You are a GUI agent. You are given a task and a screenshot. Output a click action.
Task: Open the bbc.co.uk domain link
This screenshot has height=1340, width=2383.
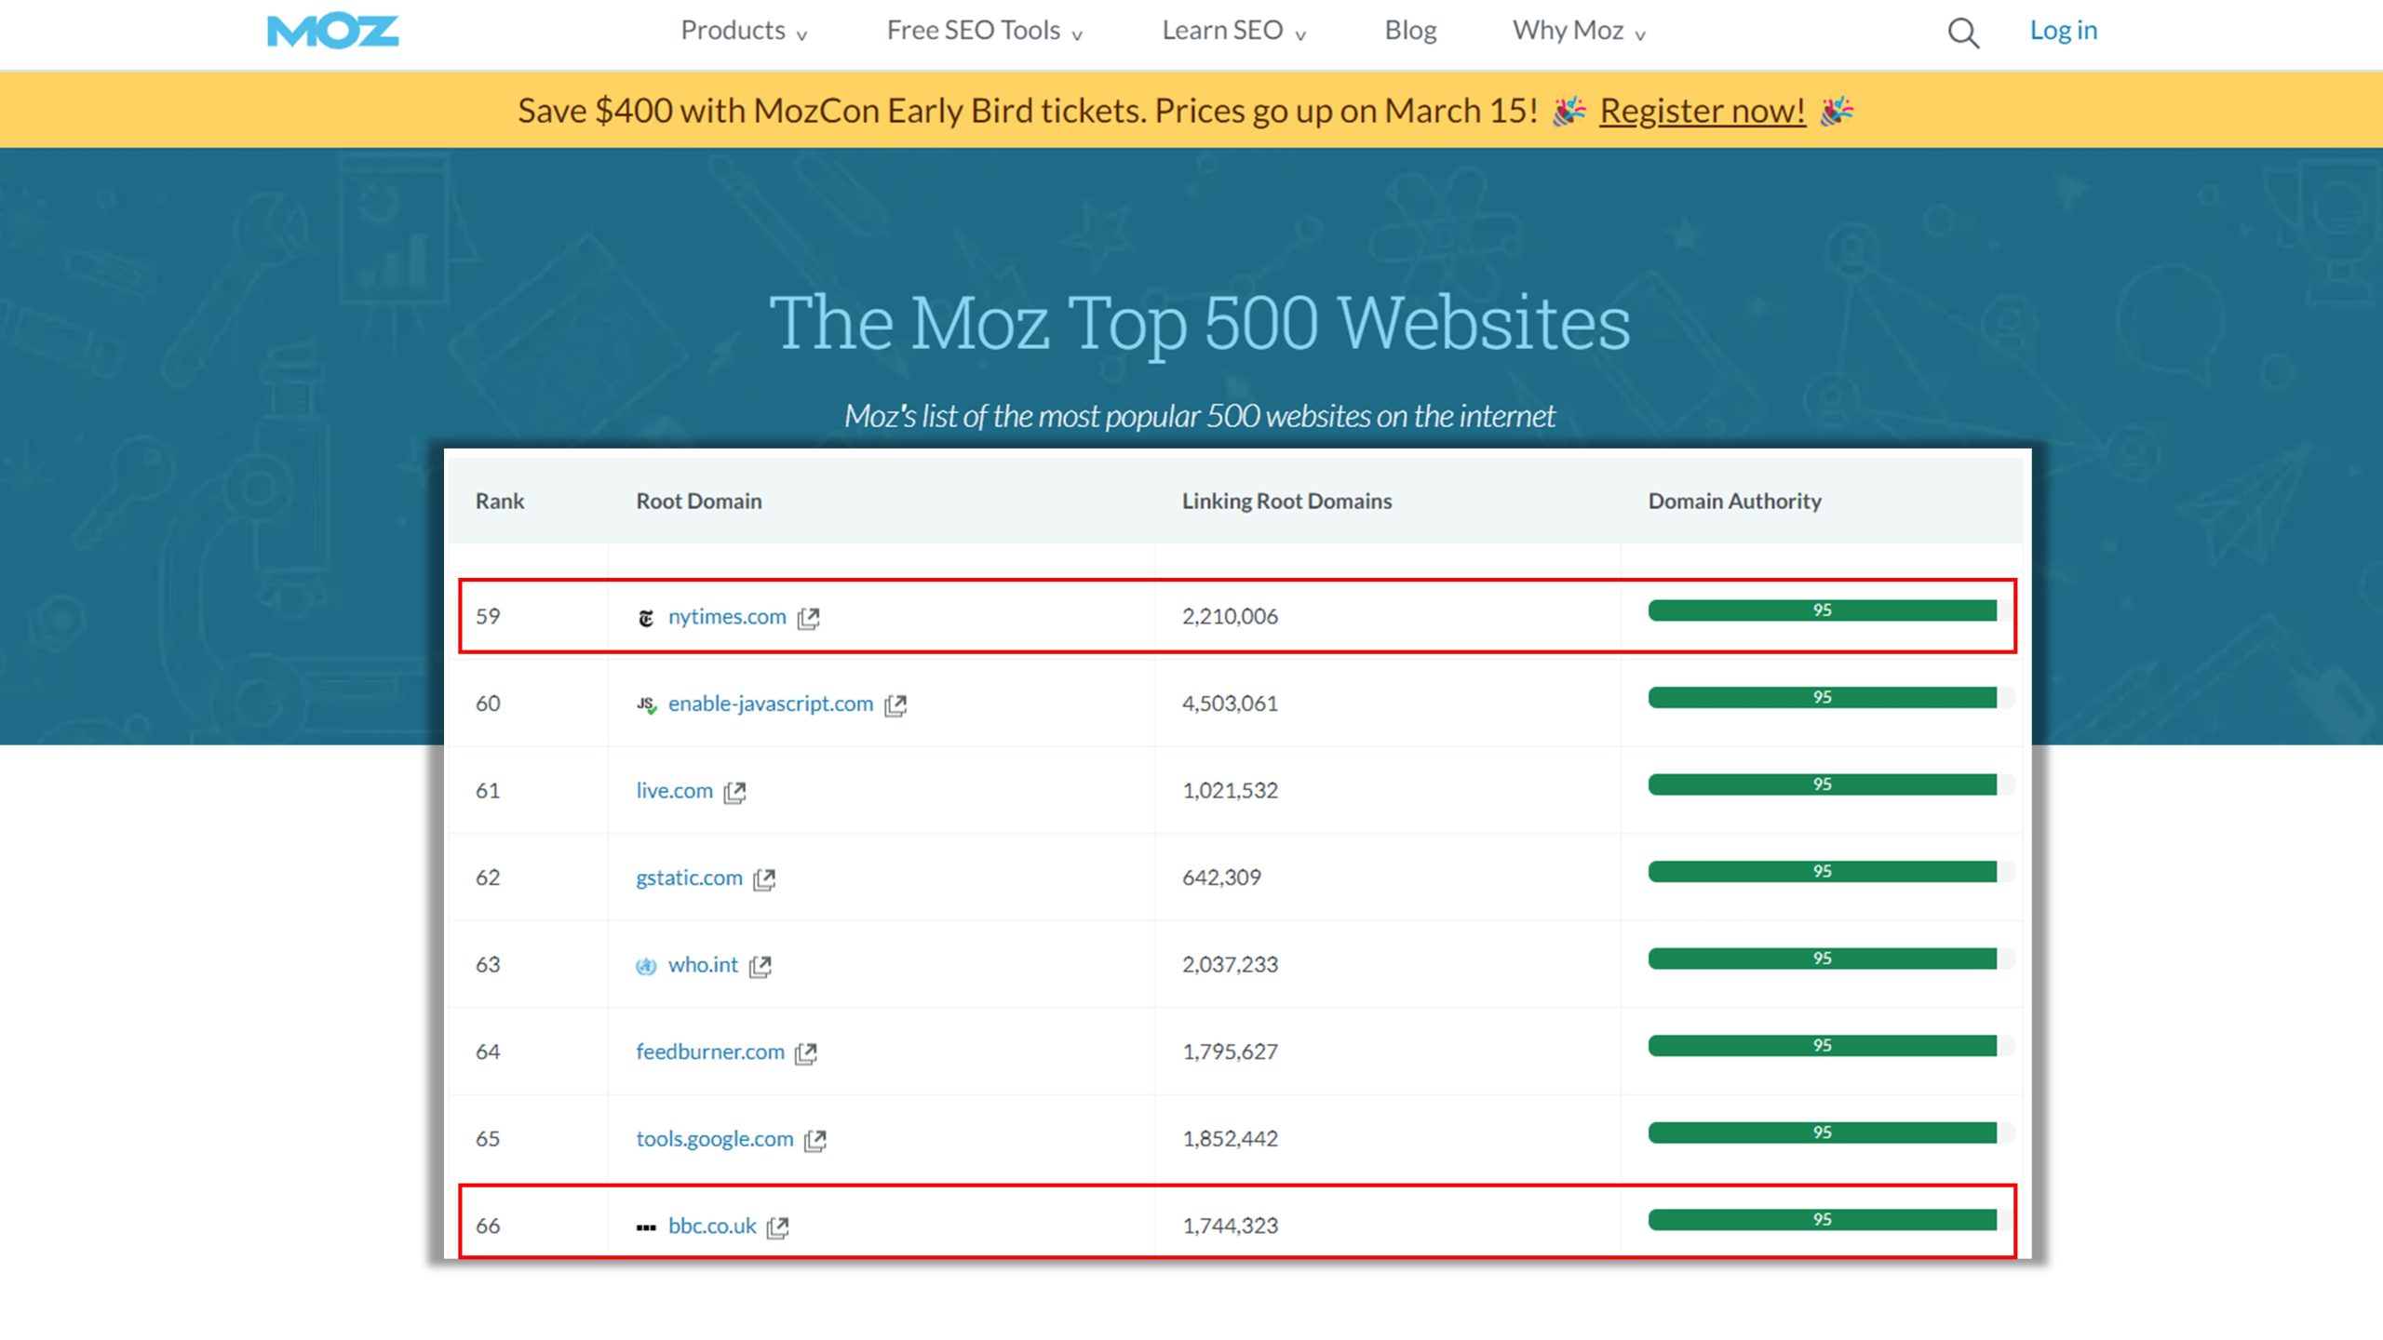[712, 1226]
